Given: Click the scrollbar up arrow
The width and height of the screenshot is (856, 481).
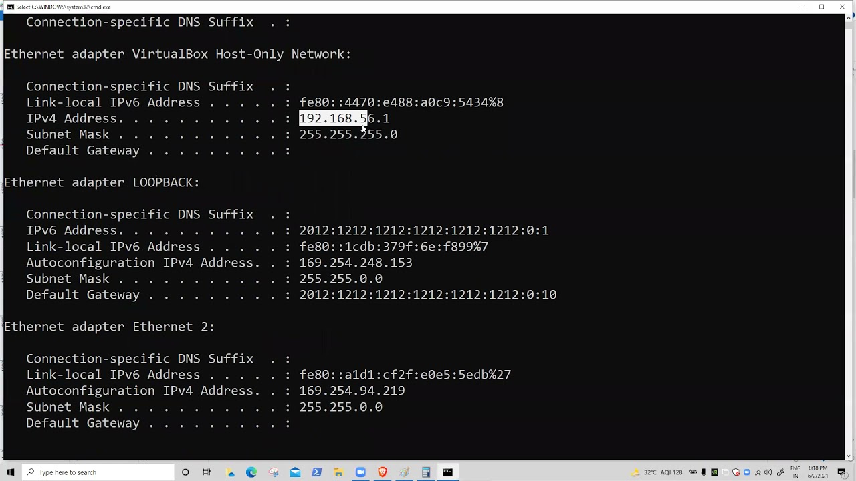Looking at the screenshot, I should [850, 17].
